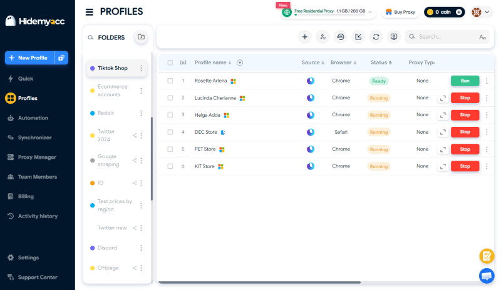Image resolution: width=501 pixels, height=290 pixels.
Task: Open more options for KIT Store row
Action: pos(487,166)
